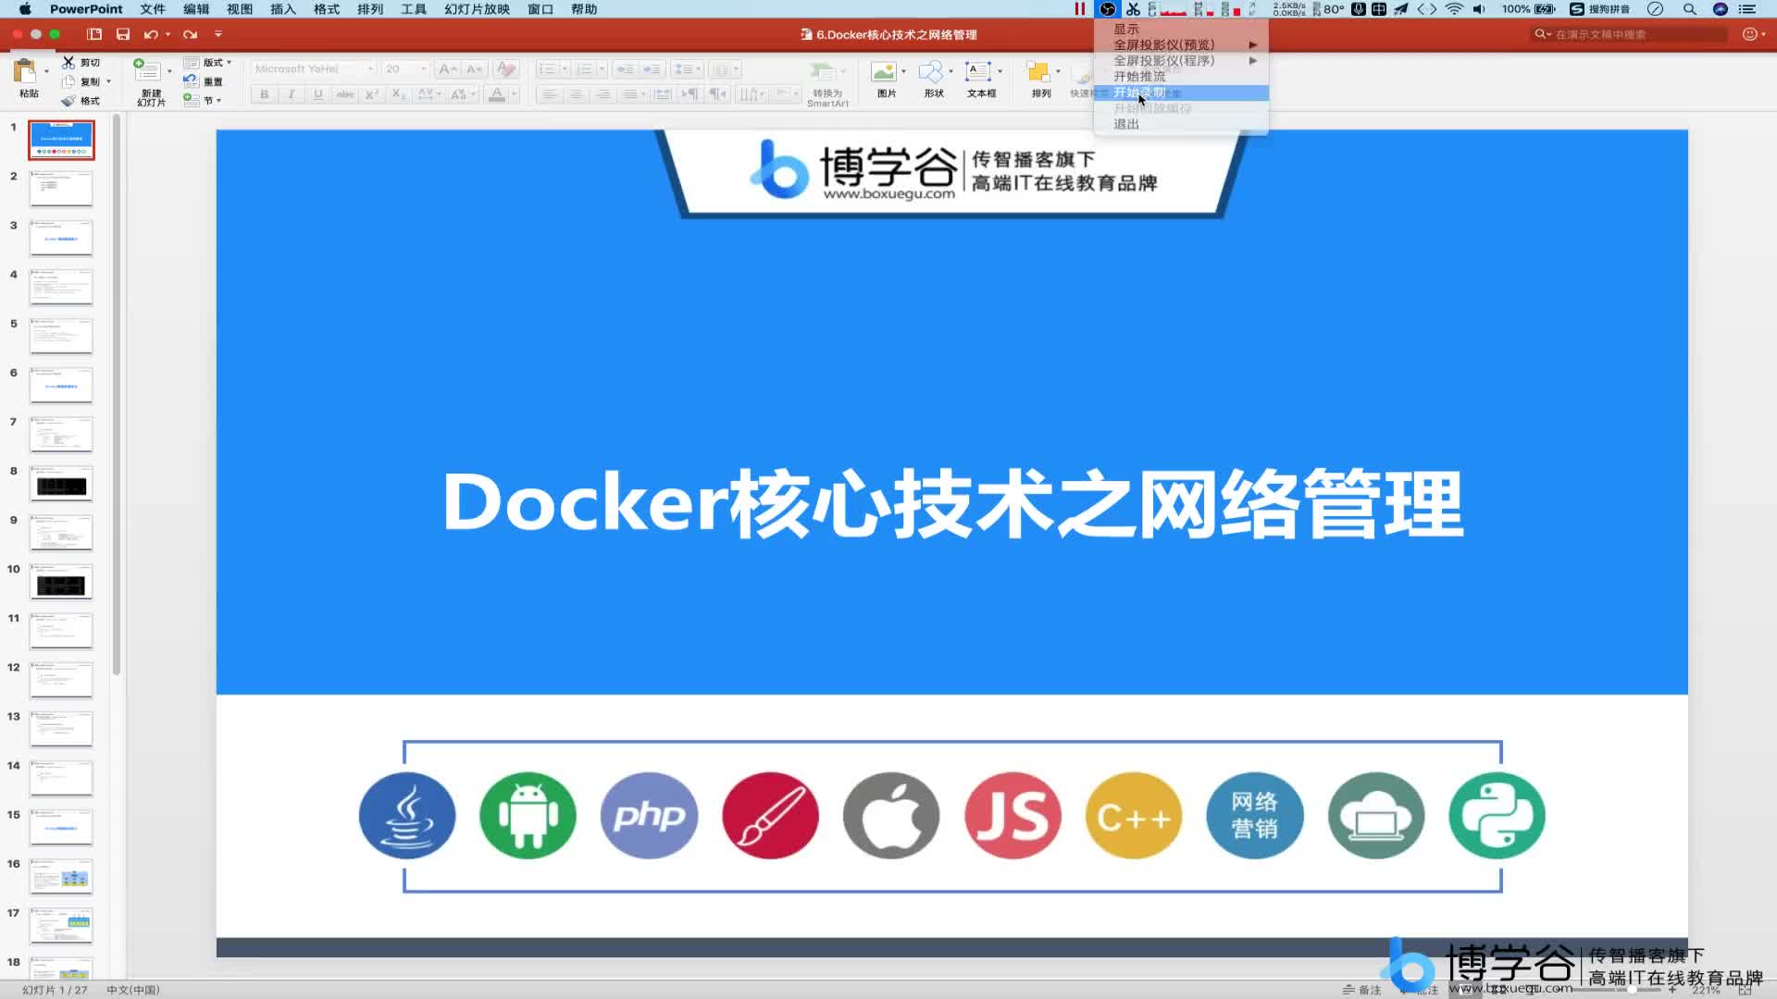The image size is (1777, 999).
Task: Open Spotlight search magnifier in menu bar
Action: pyautogui.click(x=1690, y=9)
